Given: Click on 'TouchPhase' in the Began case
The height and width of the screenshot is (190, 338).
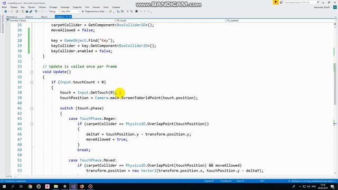Looking at the screenshot, I should click(x=90, y=119).
